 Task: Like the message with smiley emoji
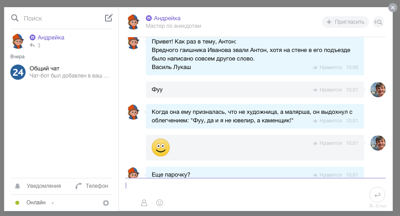328,143
